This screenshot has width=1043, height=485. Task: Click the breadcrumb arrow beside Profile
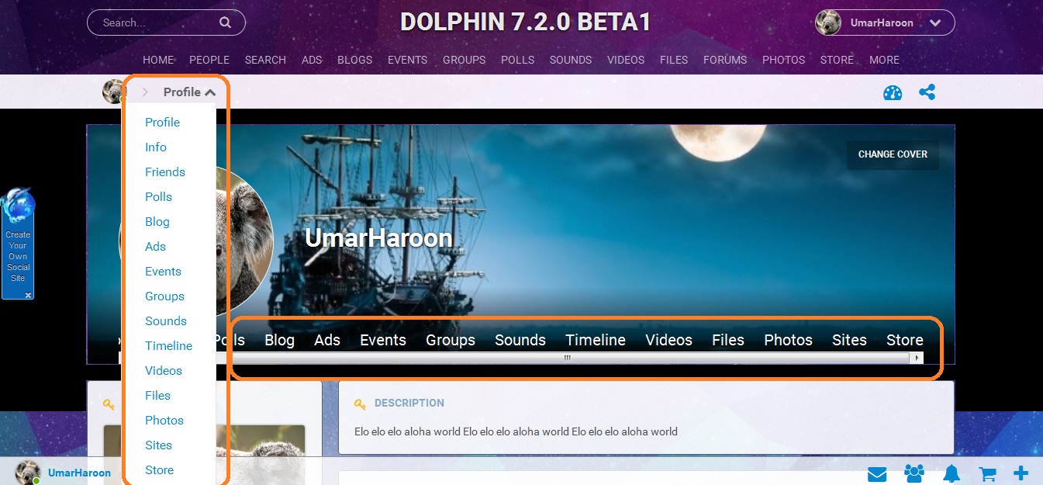click(x=145, y=92)
